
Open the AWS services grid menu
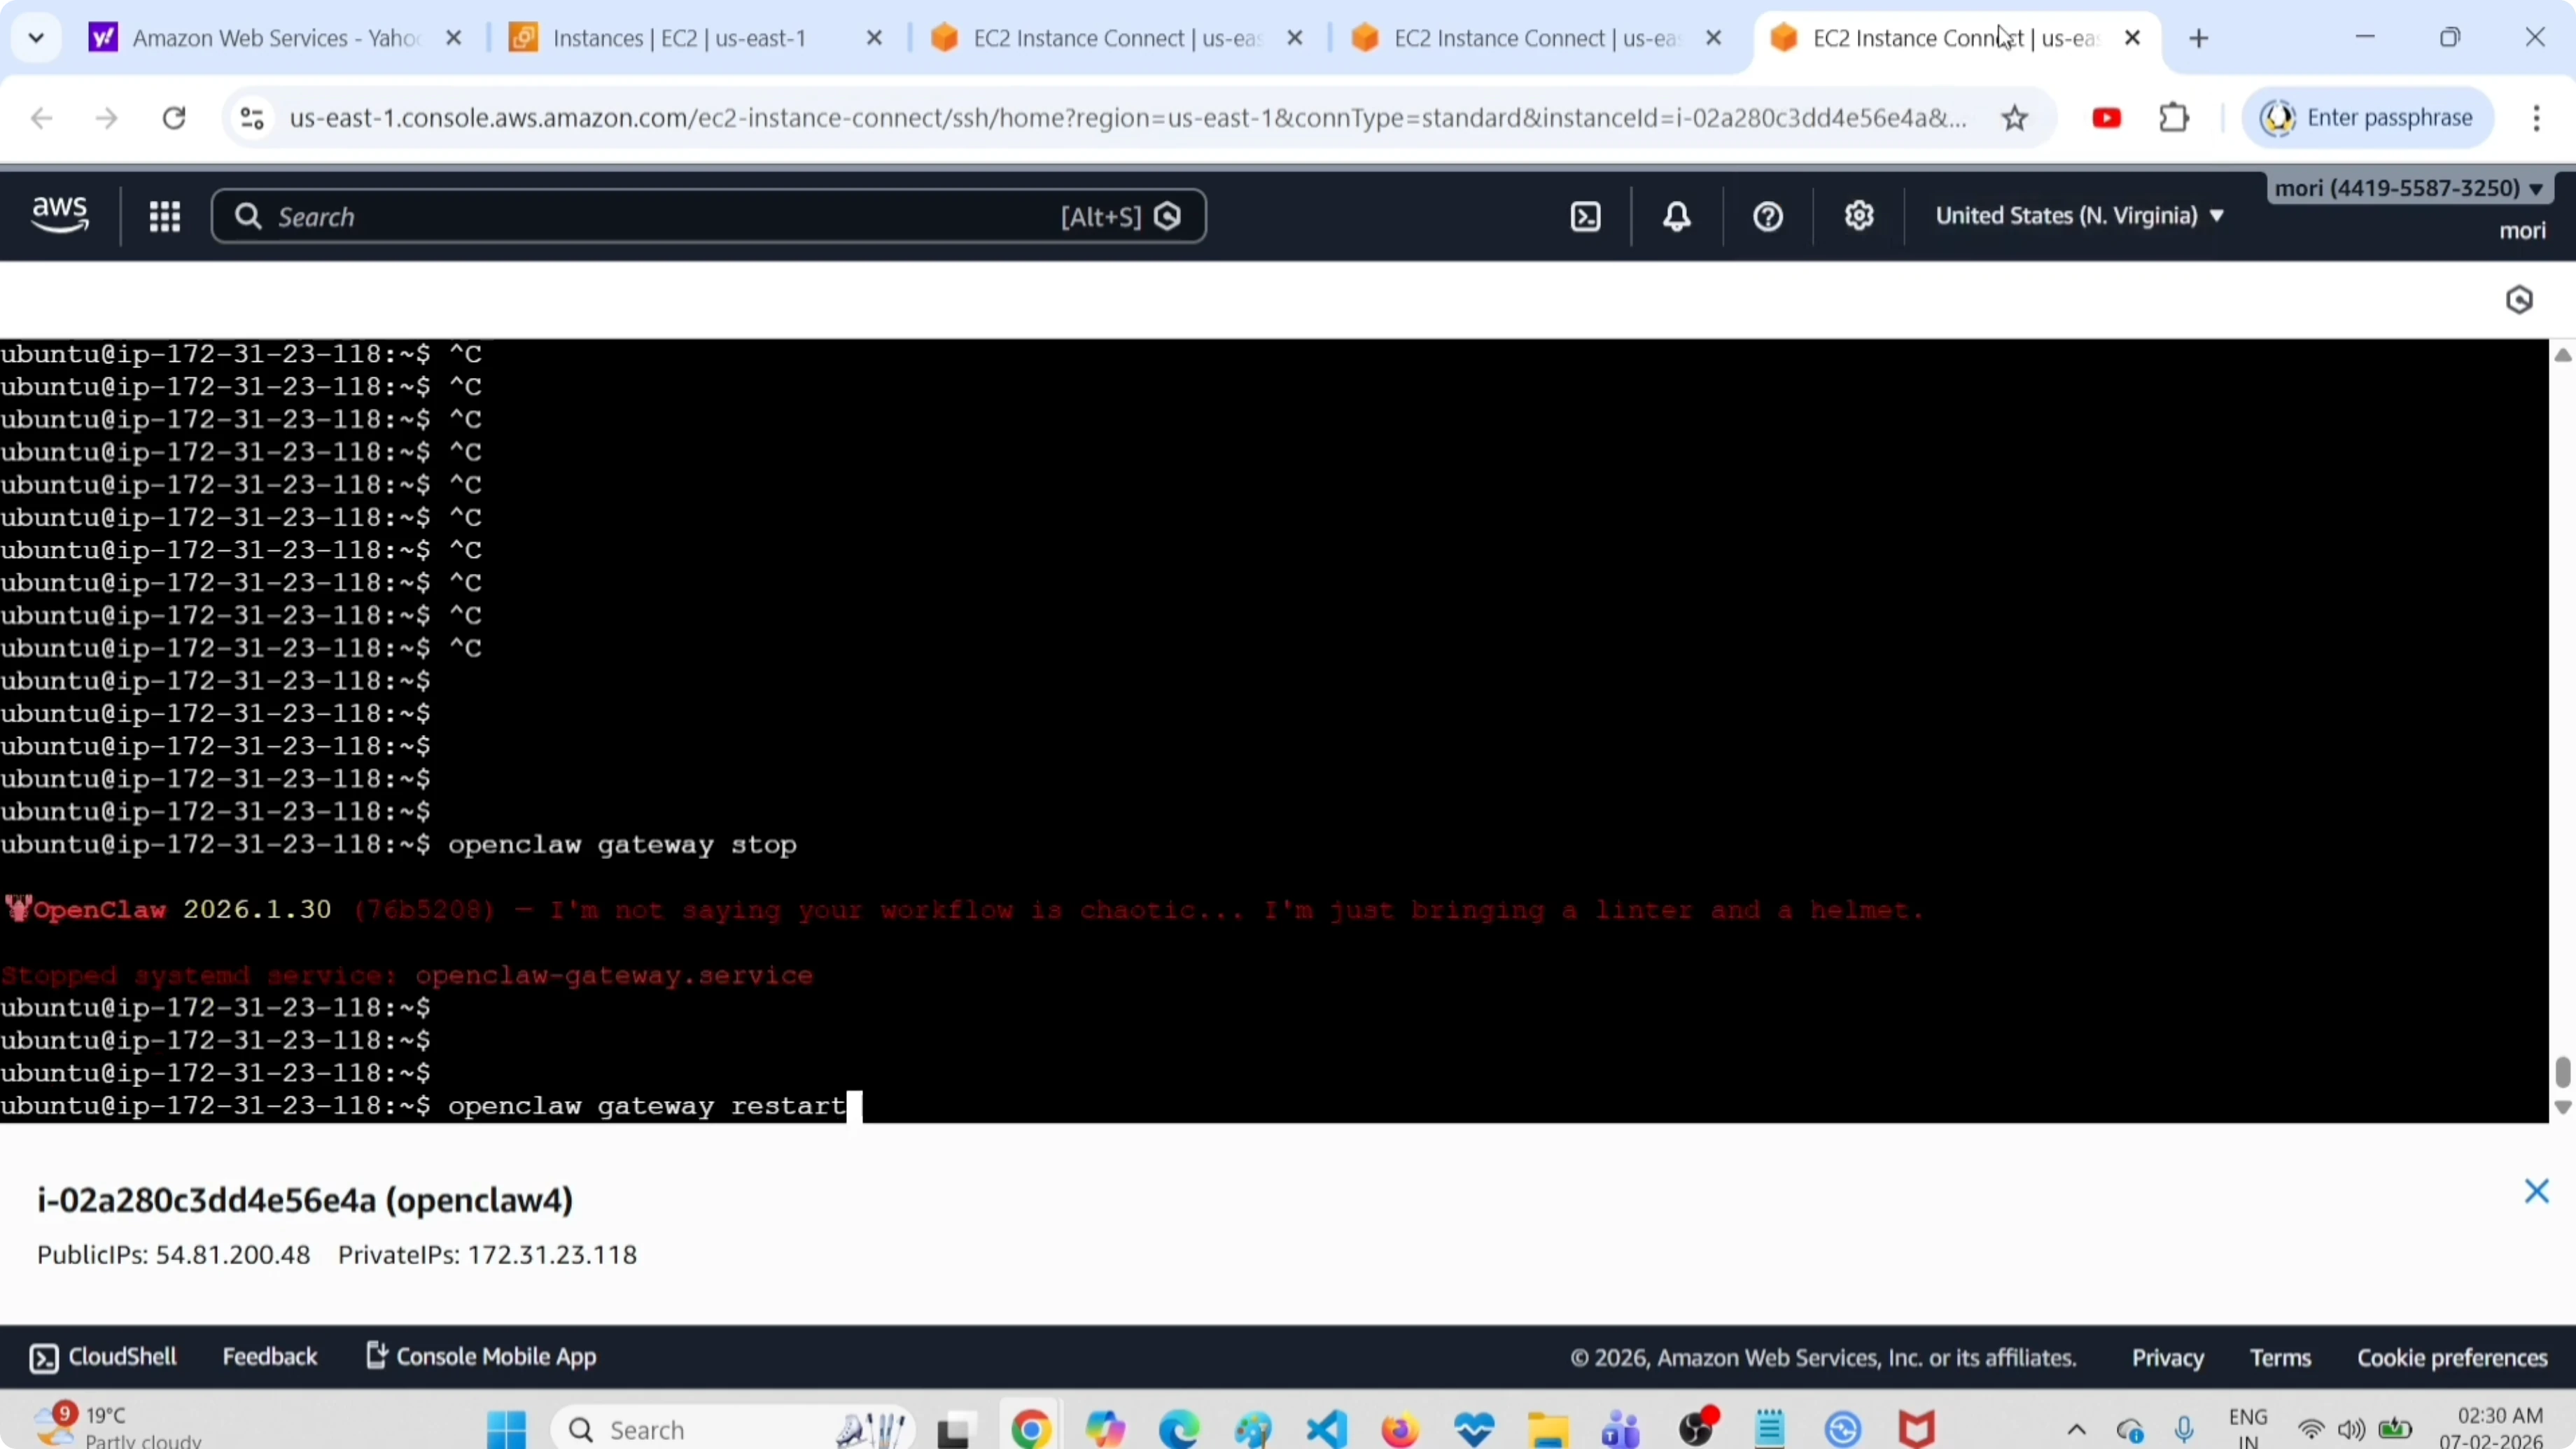point(164,216)
